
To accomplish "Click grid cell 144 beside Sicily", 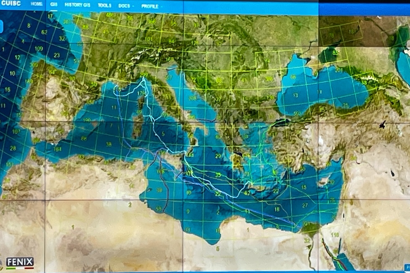I will [x=190, y=155].
